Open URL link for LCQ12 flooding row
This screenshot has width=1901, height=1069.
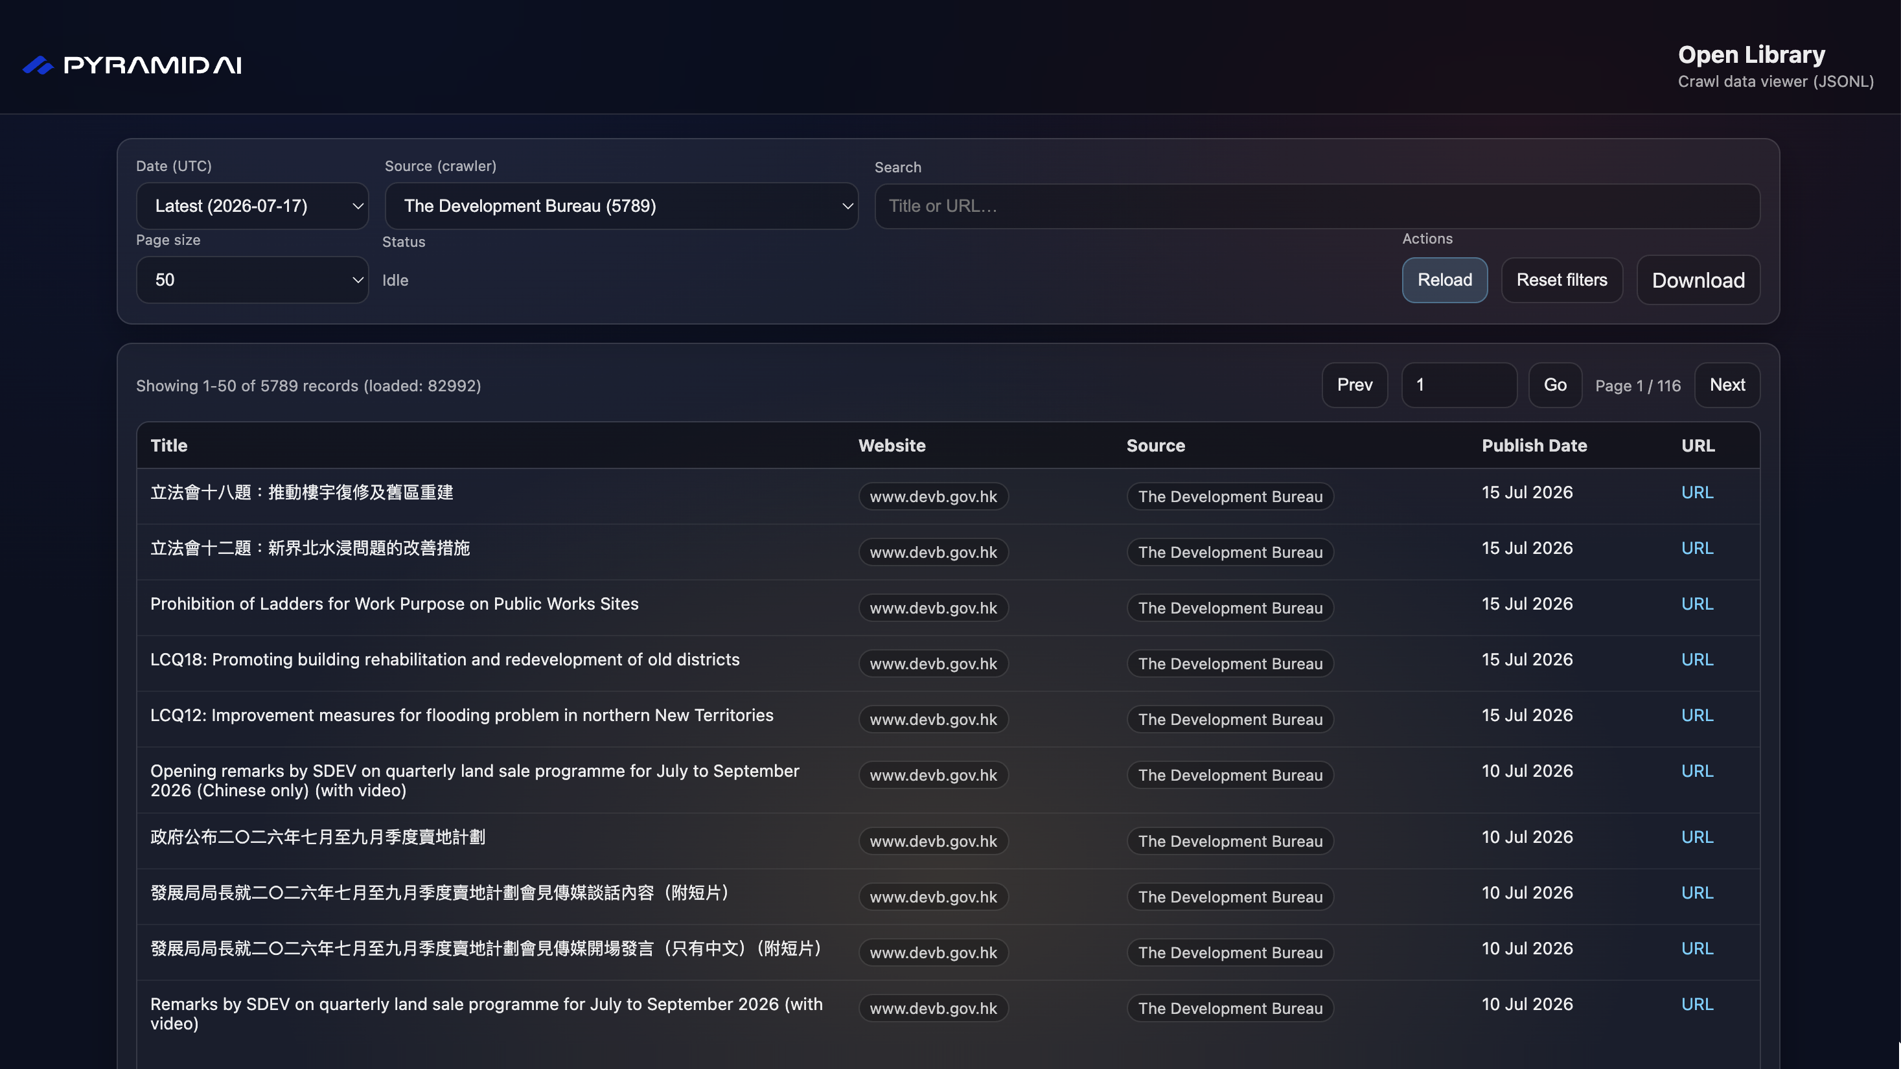point(1697,715)
